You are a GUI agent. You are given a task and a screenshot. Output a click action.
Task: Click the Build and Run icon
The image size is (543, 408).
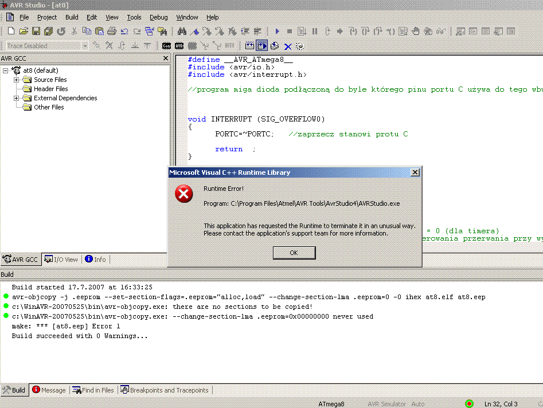pos(262,46)
